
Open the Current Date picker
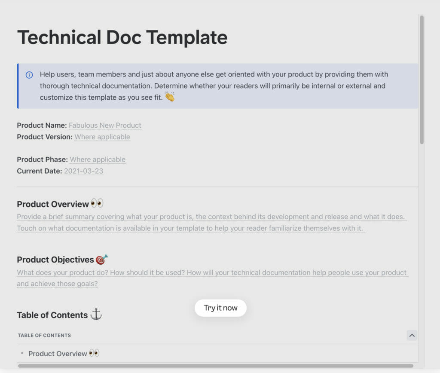(x=83, y=171)
